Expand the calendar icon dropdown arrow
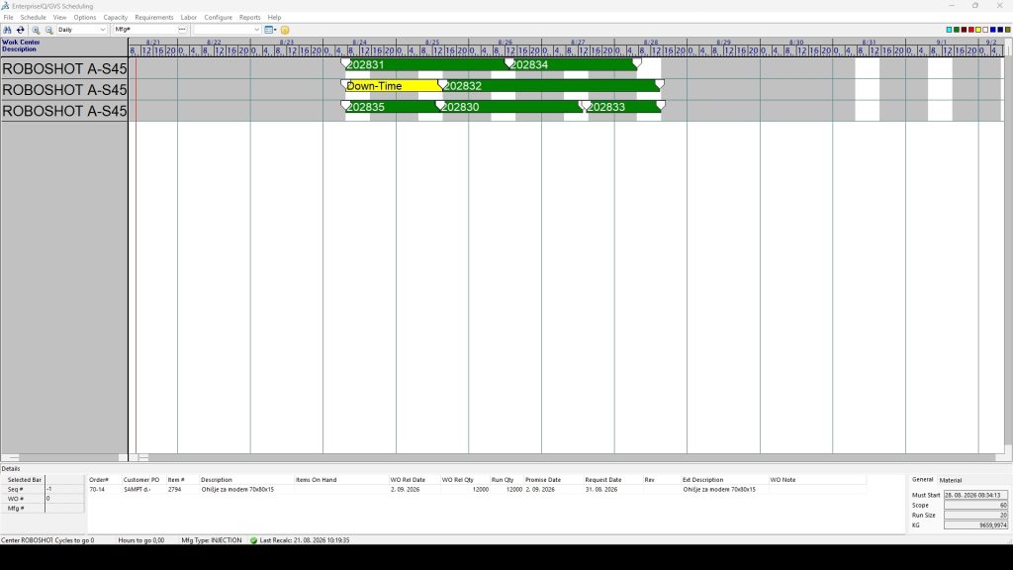 [275, 30]
